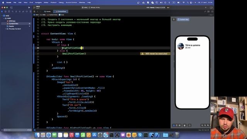Zoom in the preview canvas
The height and width of the screenshot is (139, 247).
click(208, 125)
